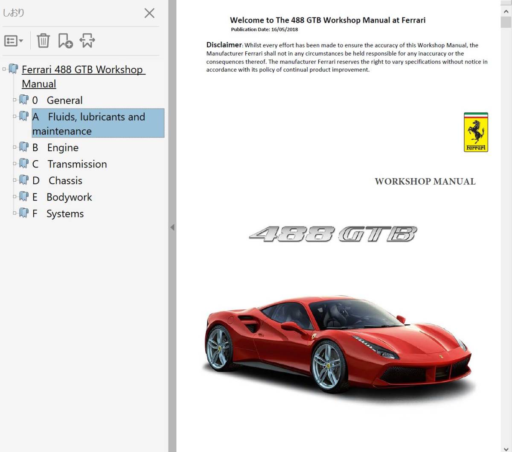The width and height of the screenshot is (512, 452).
Task: Select the 0 General bookmark
Action: 57,100
